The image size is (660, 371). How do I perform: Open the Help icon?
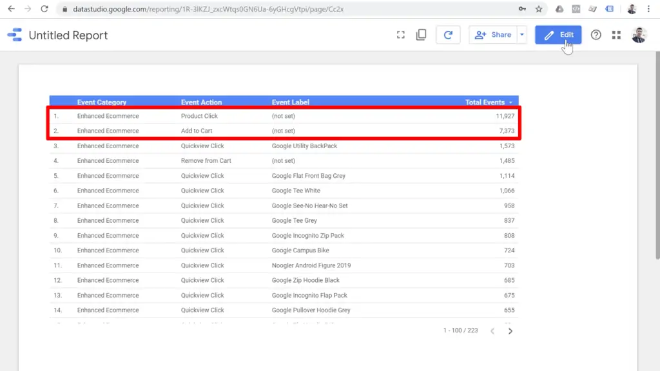[x=596, y=35]
